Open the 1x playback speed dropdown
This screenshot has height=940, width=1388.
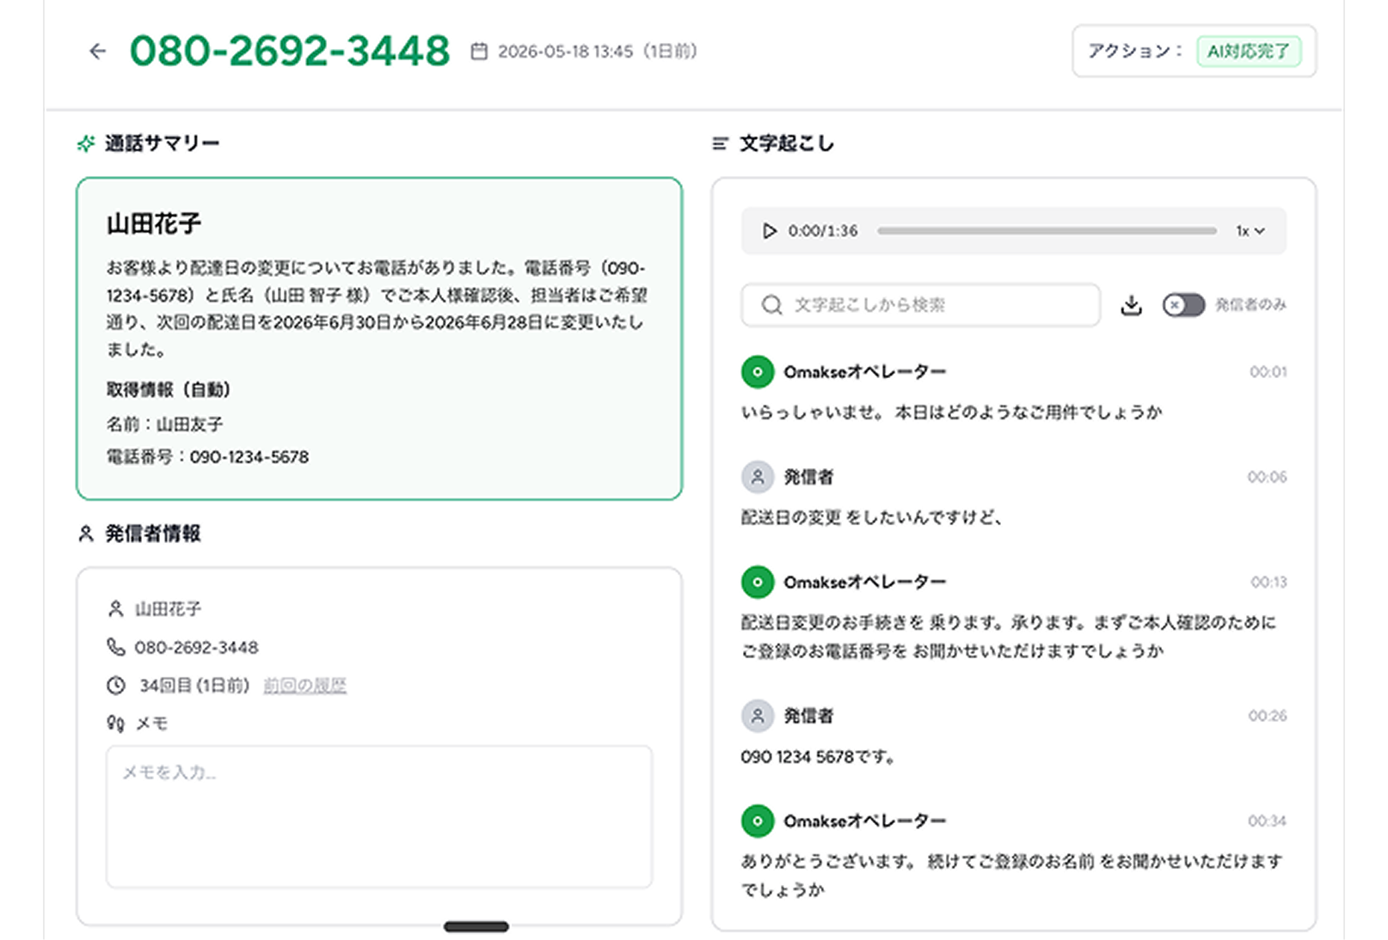(x=1250, y=231)
